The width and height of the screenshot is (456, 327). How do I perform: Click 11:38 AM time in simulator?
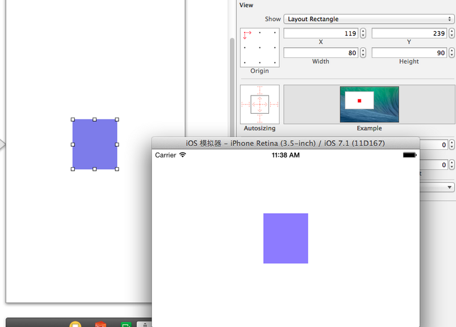[x=286, y=155]
